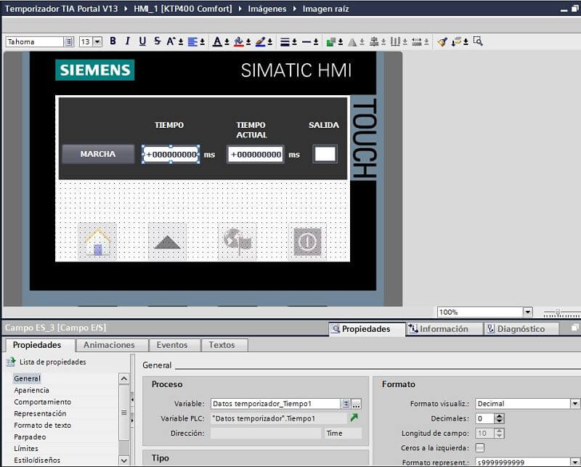Click the align objects icon

[x=374, y=42]
